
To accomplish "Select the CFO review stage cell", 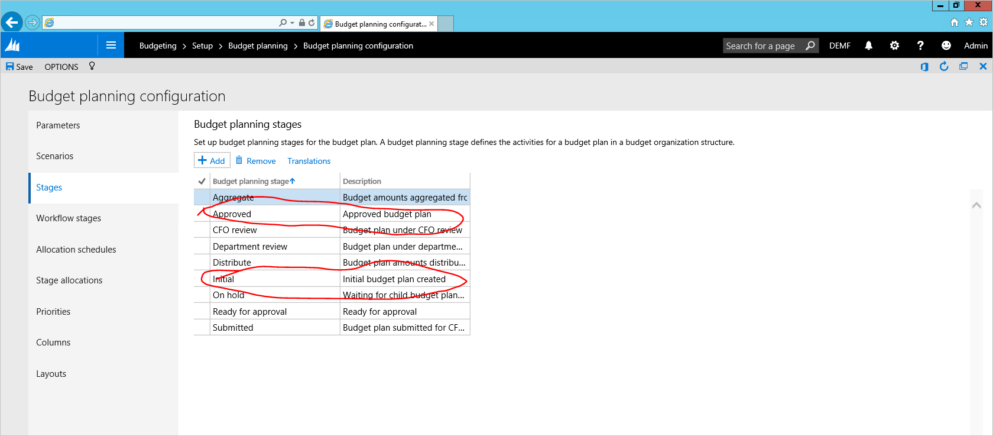I will pos(275,230).
